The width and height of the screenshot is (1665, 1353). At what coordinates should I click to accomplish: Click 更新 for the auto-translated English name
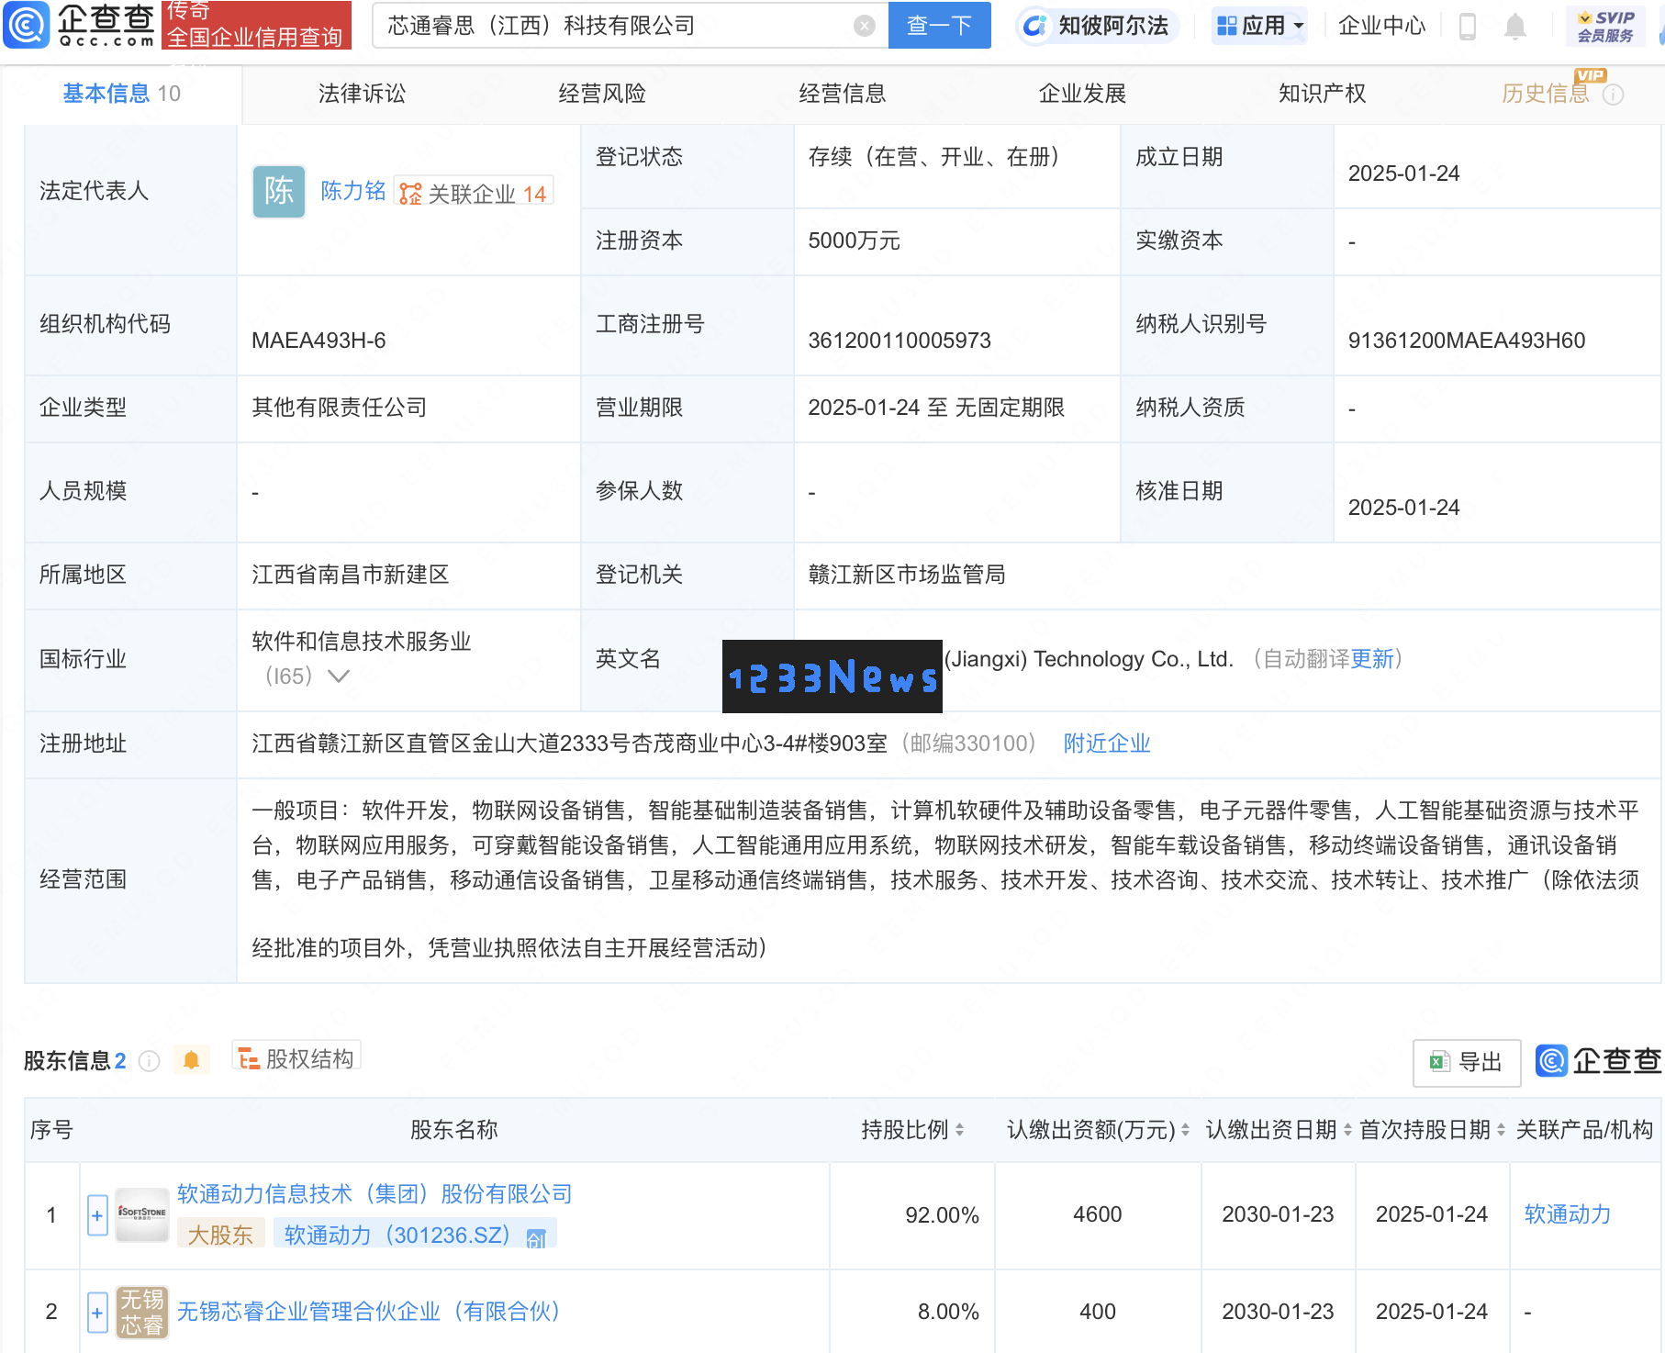coord(1372,659)
